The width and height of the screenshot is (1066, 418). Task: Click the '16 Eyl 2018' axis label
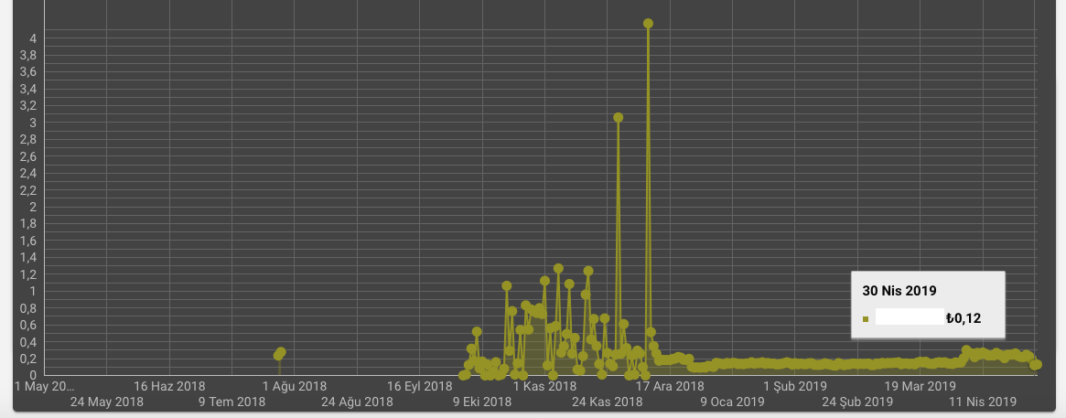coord(419,387)
